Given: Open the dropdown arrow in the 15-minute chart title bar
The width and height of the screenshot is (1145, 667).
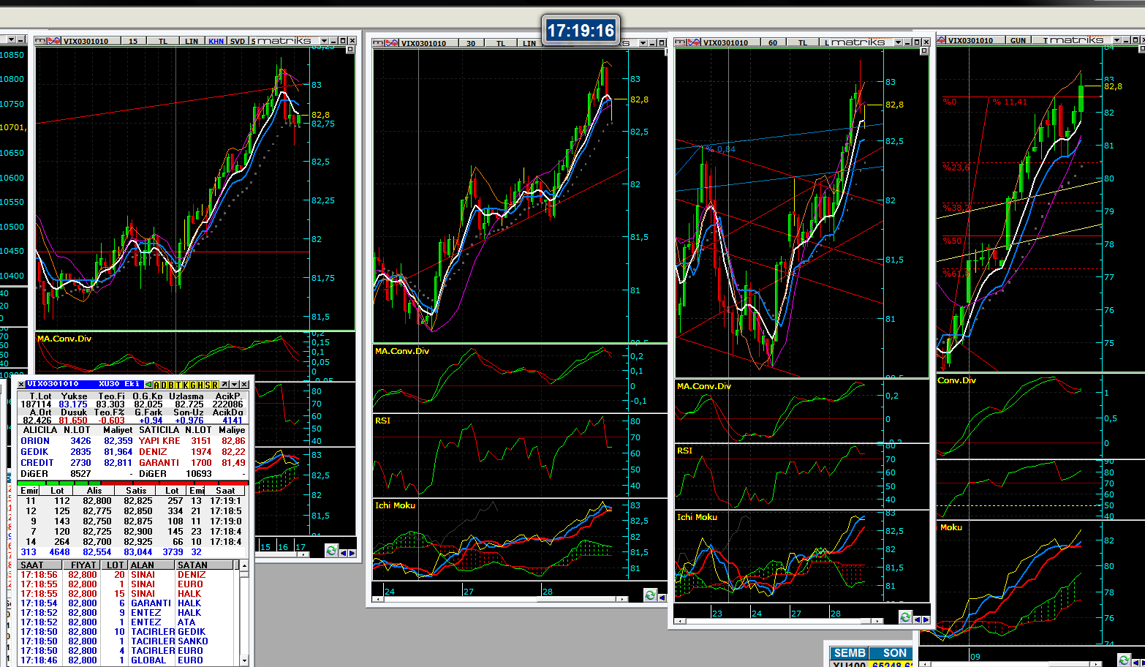Looking at the screenshot, I should tap(322, 41).
